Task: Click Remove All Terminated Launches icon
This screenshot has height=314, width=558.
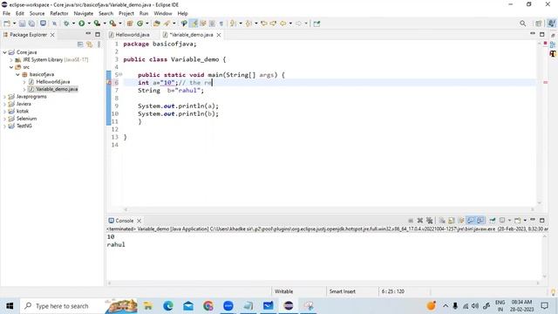Action: click(430, 221)
